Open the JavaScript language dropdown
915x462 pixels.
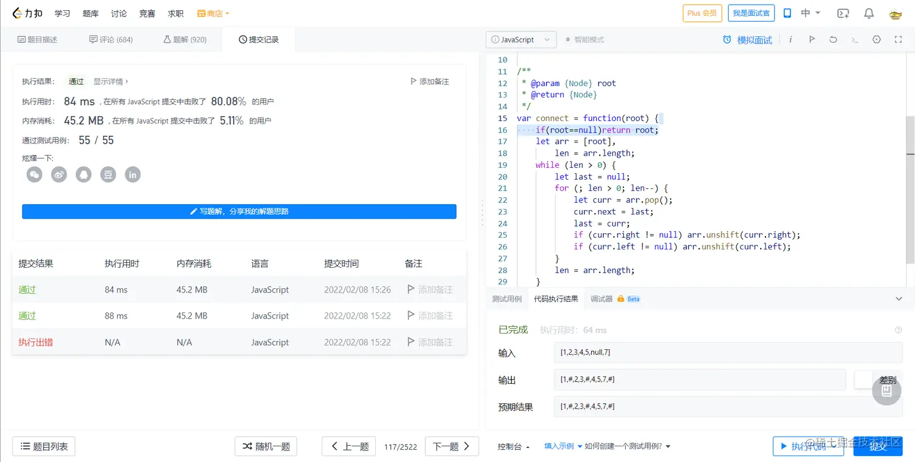coord(521,40)
